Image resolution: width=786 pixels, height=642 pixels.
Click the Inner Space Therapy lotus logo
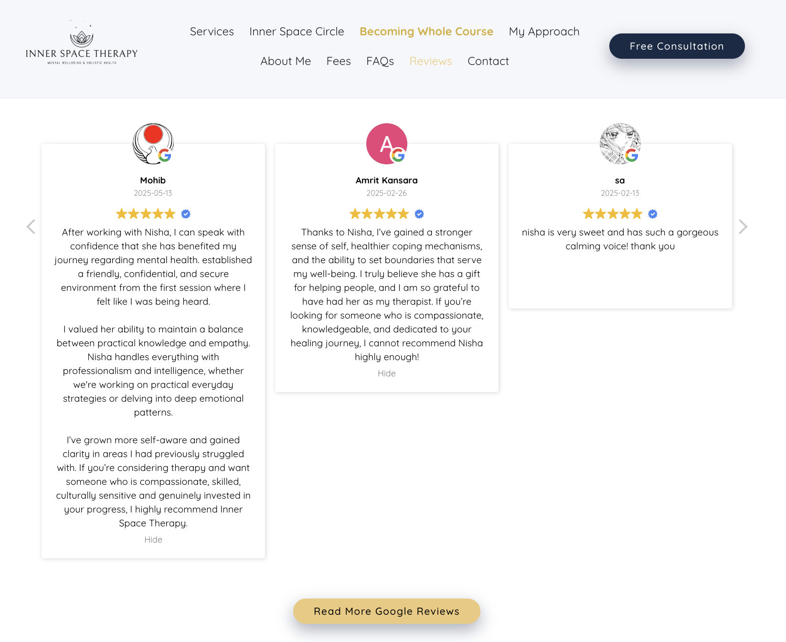click(82, 43)
